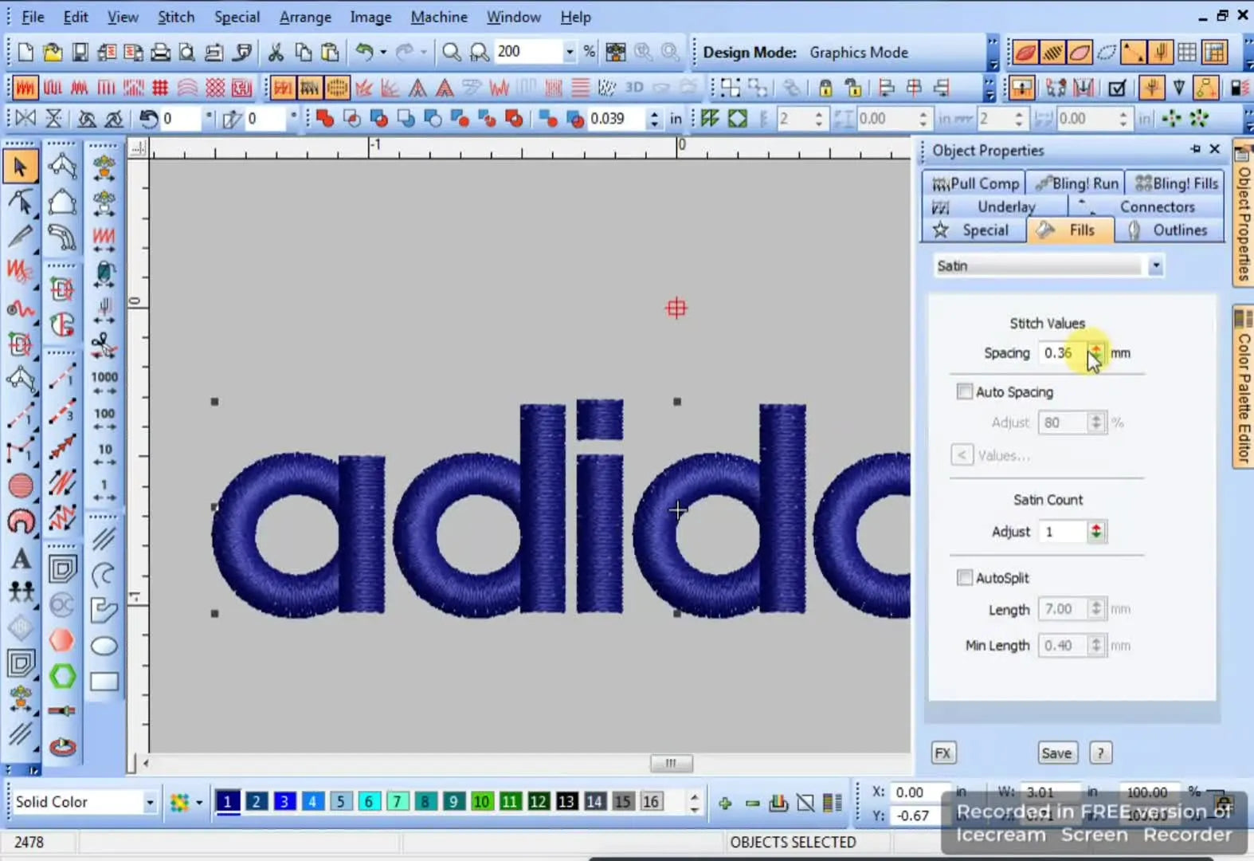Switch to the Pull Comp tab

point(975,183)
